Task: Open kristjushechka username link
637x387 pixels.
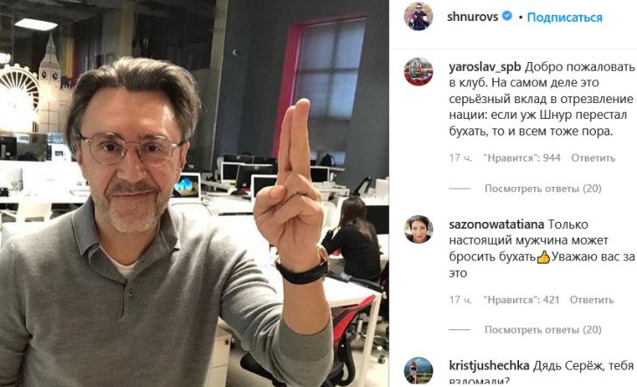Action: 489,365
